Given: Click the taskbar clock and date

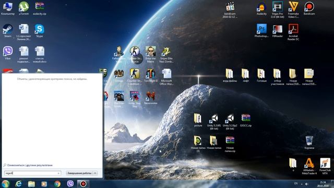Looking at the screenshot, I should pyautogui.click(x=323, y=184).
